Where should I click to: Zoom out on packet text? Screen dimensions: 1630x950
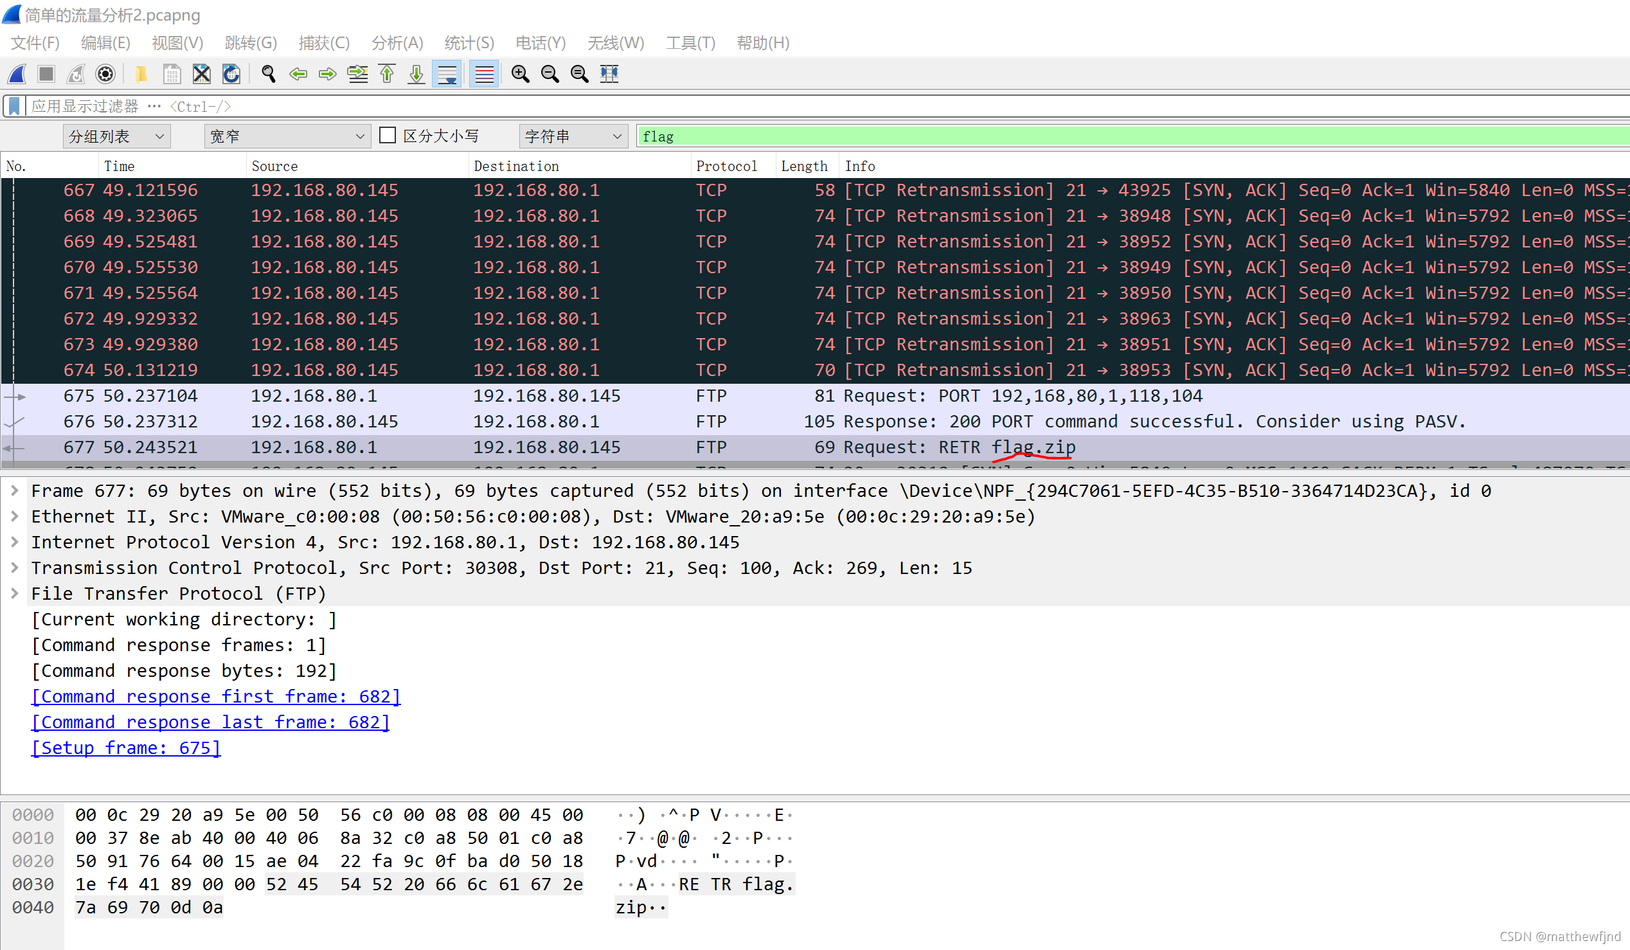(x=550, y=74)
